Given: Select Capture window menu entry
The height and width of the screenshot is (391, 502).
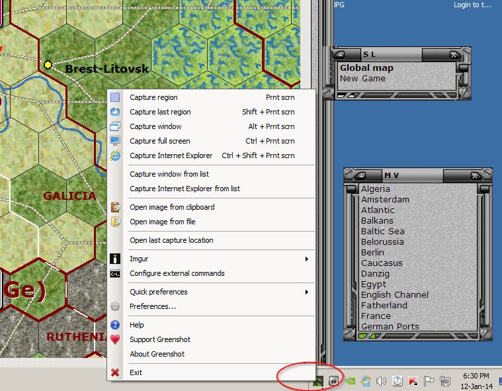Looking at the screenshot, I should [x=211, y=126].
